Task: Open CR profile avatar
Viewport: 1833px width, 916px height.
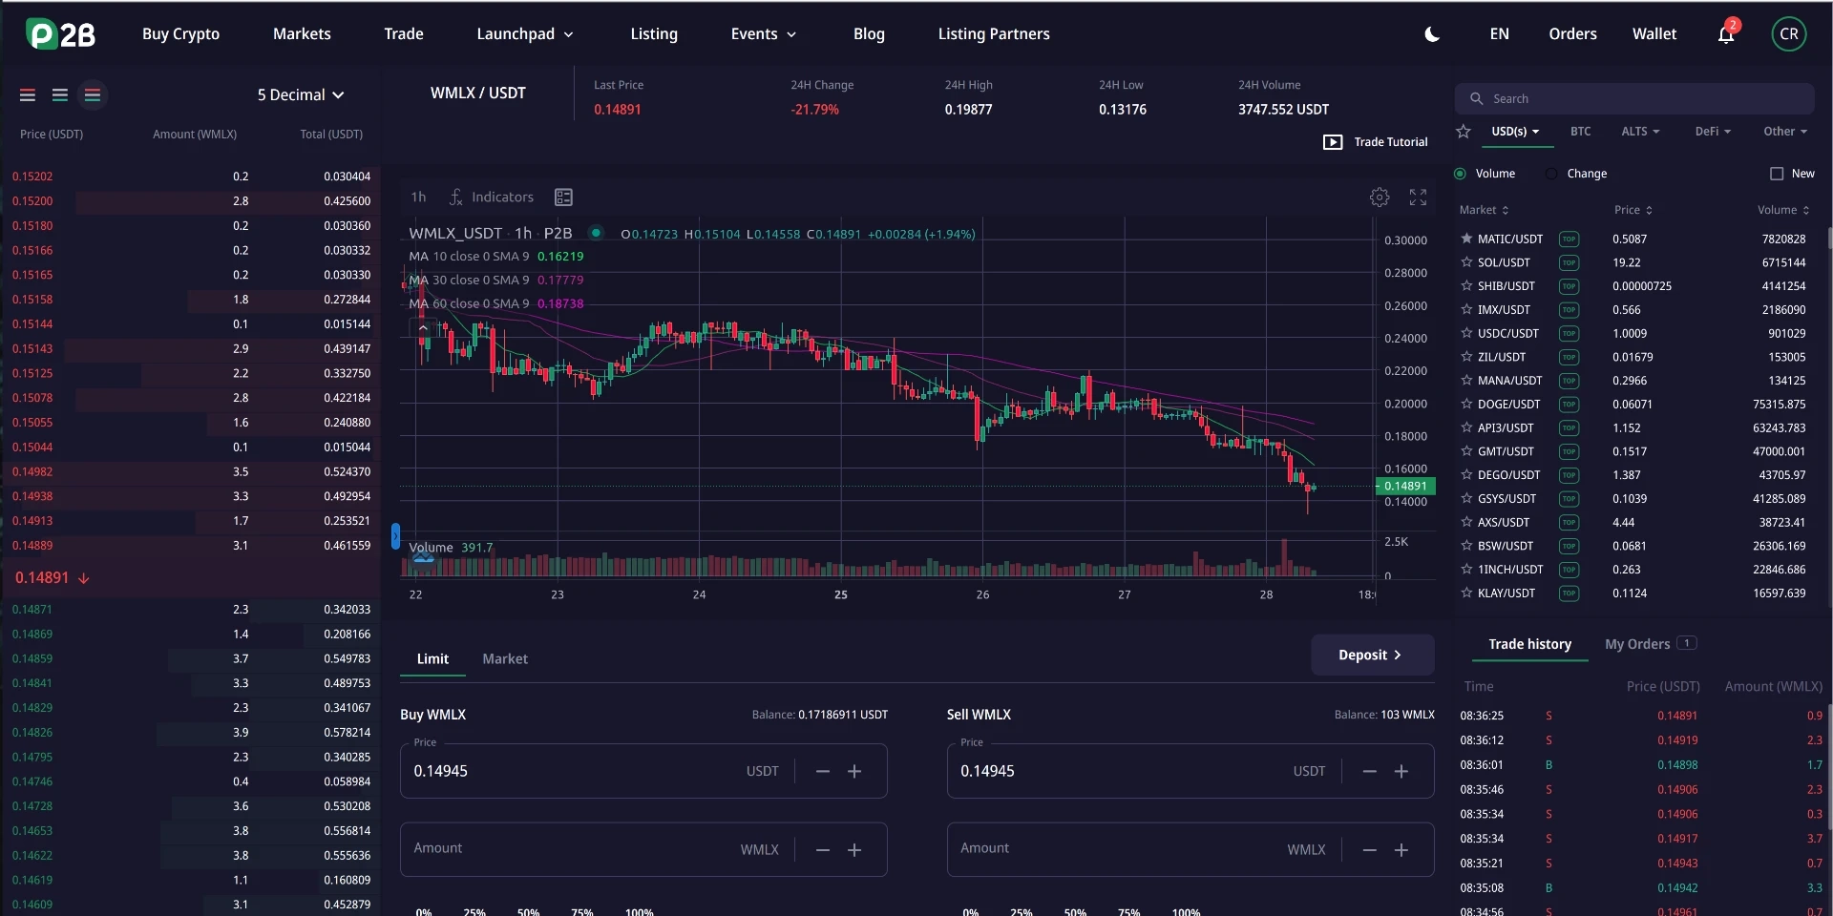Action: pos(1789,34)
